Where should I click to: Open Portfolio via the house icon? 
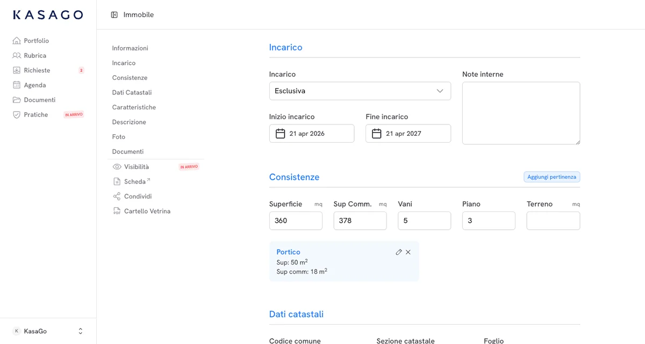[17, 41]
